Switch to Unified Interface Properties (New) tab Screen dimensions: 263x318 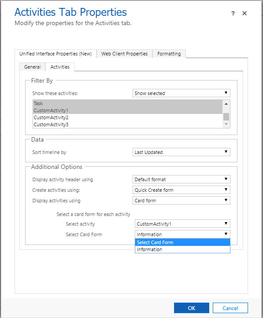pos(56,54)
